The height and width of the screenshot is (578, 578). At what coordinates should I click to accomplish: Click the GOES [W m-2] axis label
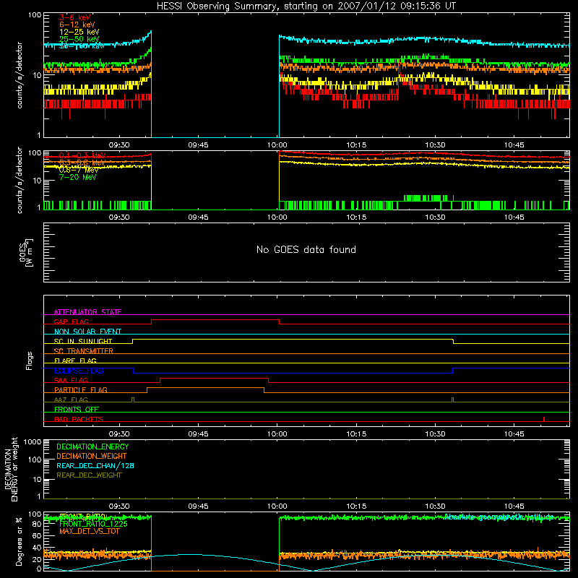(x=26, y=252)
